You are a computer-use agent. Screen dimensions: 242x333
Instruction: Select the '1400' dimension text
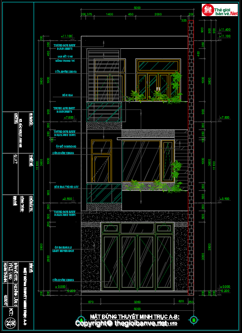110,14
